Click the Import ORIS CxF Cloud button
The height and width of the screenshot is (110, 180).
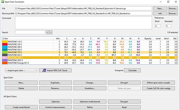click(55, 70)
